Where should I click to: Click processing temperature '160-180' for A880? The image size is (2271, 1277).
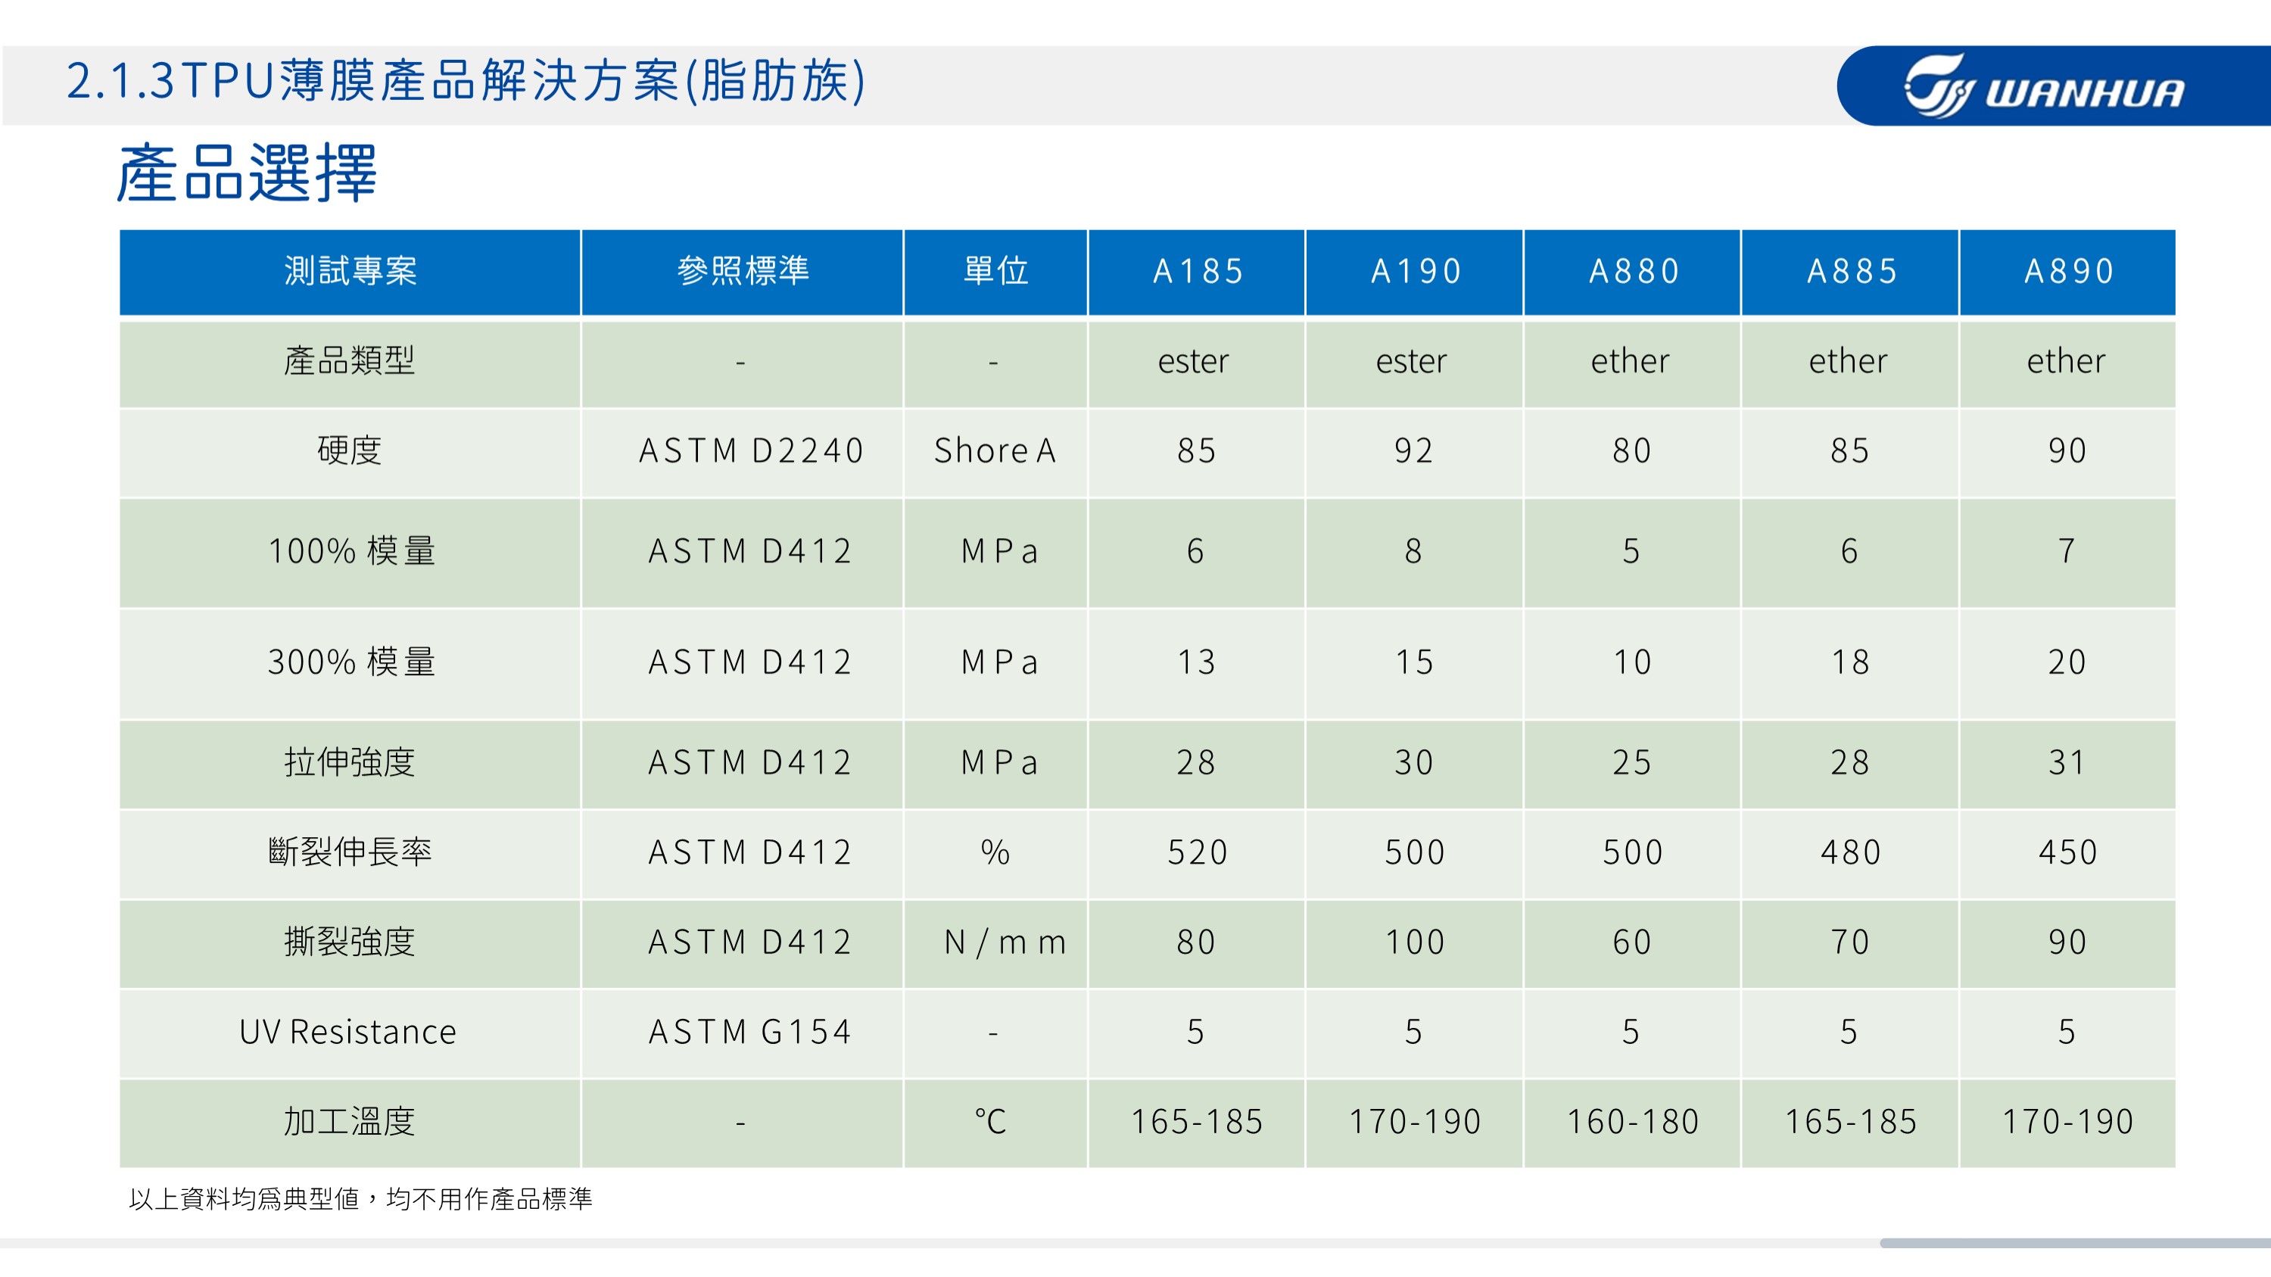tap(1632, 1123)
